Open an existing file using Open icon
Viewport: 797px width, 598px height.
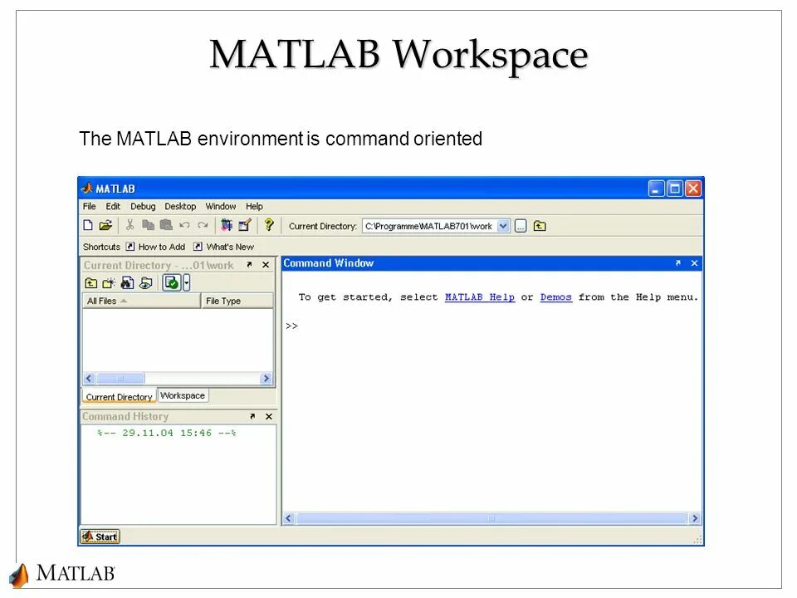click(x=105, y=225)
